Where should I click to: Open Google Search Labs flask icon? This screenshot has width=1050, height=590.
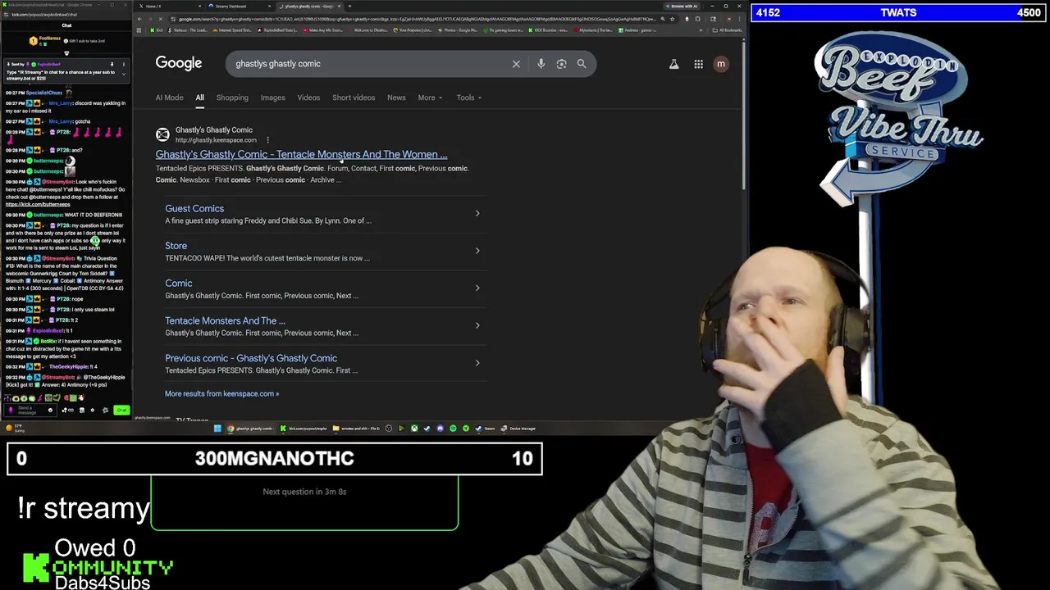click(673, 64)
